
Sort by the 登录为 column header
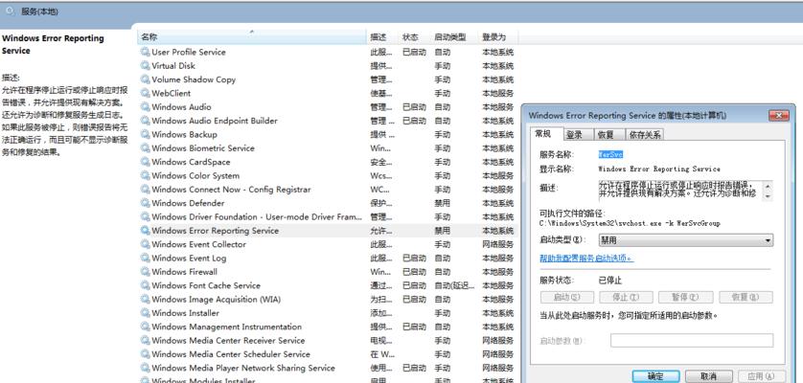[x=497, y=37]
